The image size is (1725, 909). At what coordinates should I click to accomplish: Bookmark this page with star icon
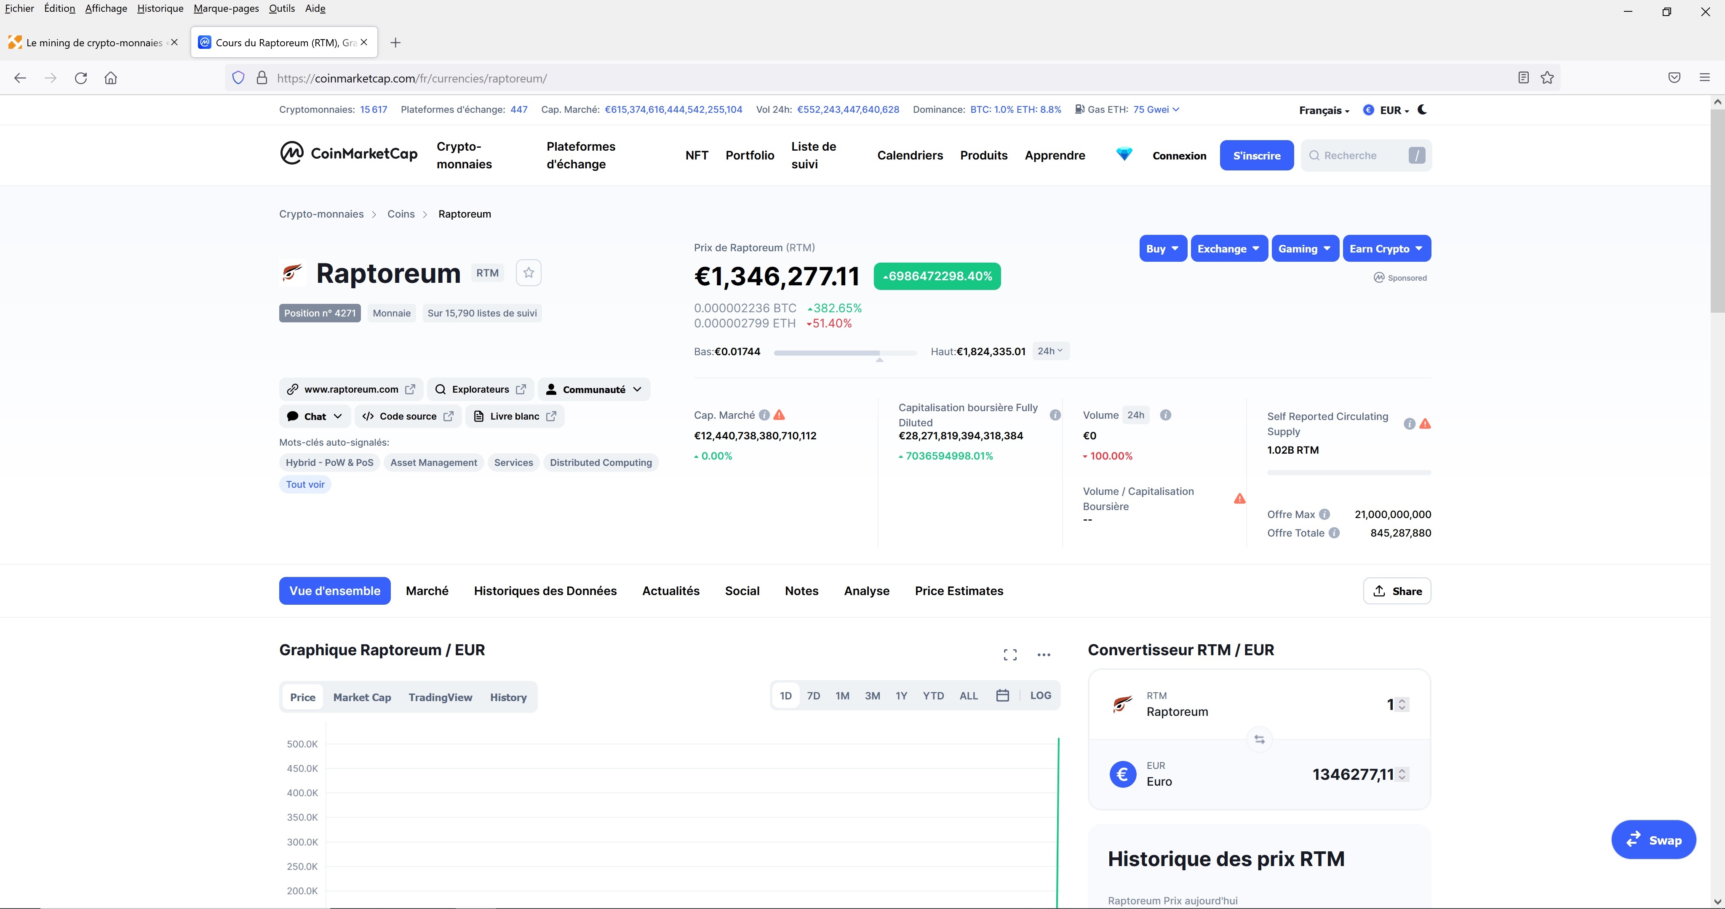1547,78
